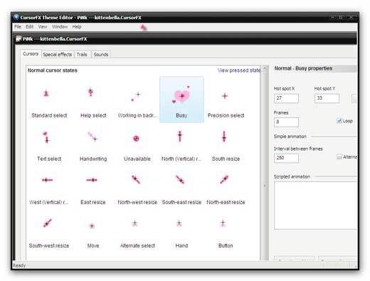Screen dimensions: 370x281
Task: Select the East resize cursor icon
Action: pyautogui.click(x=92, y=180)
